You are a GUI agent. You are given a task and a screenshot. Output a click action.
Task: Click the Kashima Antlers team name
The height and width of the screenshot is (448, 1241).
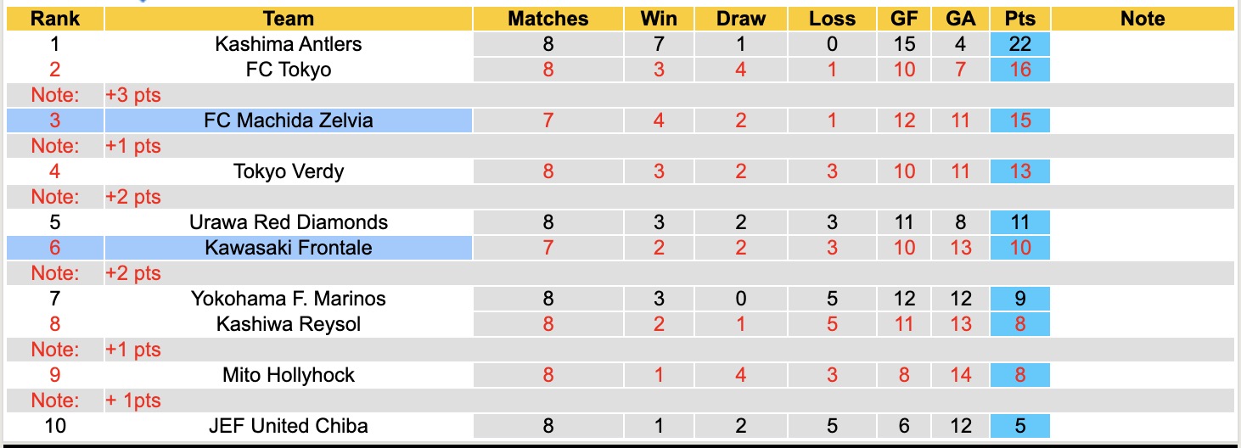coord(288,44)
